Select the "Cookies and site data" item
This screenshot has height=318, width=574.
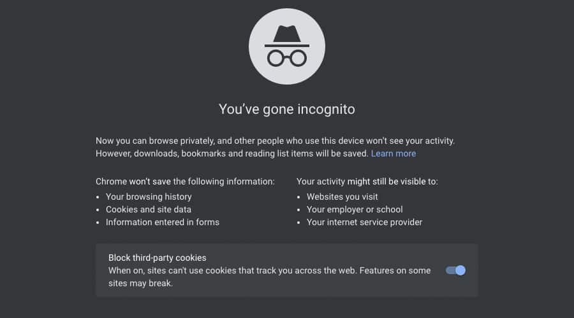coord(149,209)
